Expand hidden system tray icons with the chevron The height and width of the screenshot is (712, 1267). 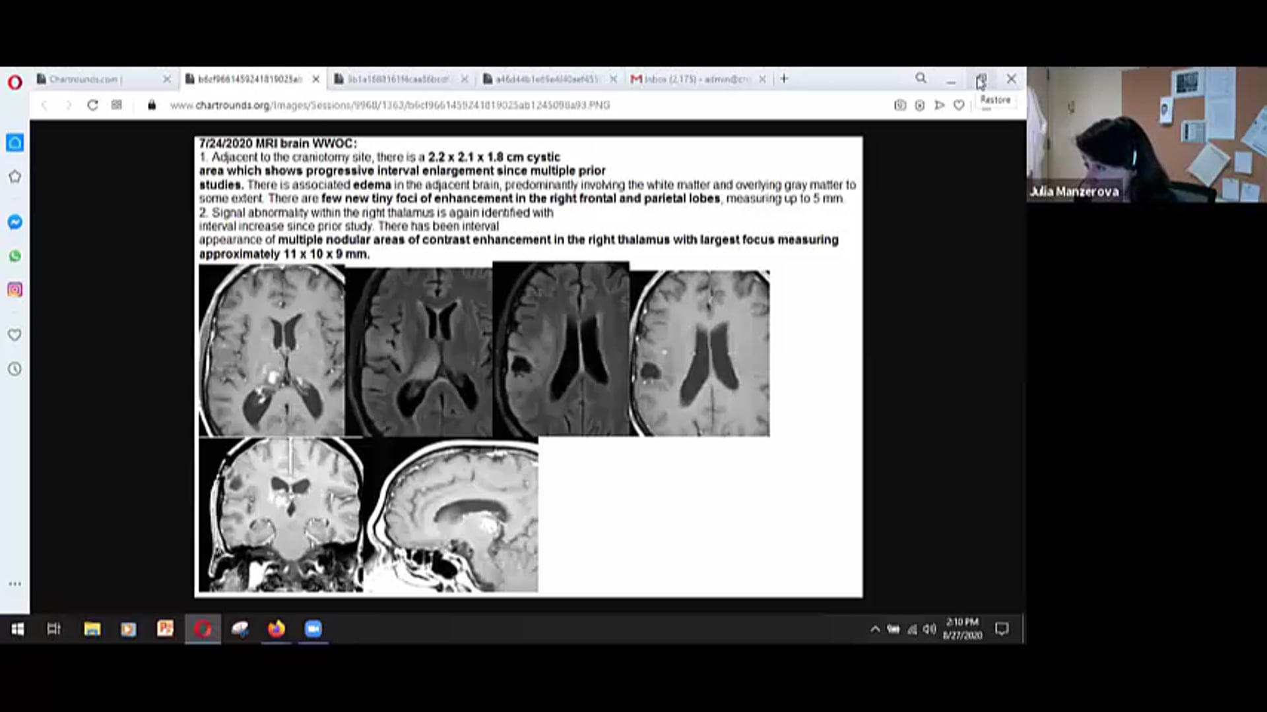click(875, 629)
